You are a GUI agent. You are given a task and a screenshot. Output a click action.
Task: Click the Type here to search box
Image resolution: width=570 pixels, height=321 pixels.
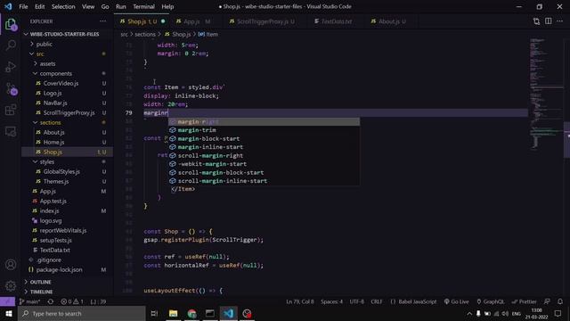tap(82, 314)
